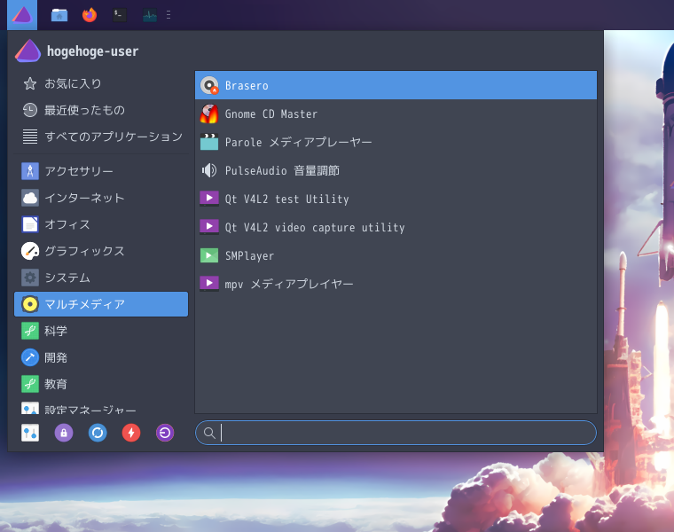The width and height of the screenshot is (674, 532).
Task: Select the インターネット category
Action: click(101, 198)
